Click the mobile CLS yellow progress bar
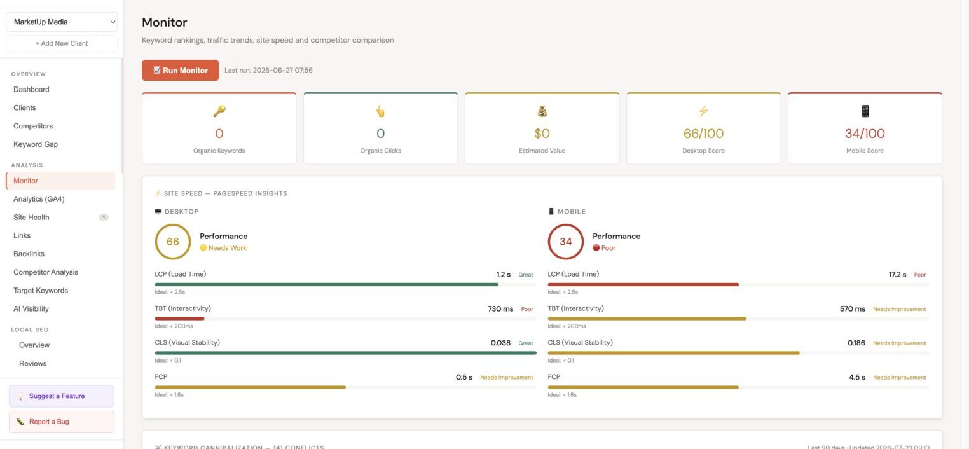Image resolution: width=969 pixels, height=449 pixels. [673, 353]
